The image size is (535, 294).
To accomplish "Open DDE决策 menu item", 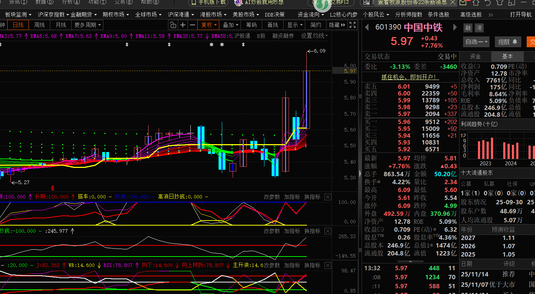I will [x=275, y=15].
